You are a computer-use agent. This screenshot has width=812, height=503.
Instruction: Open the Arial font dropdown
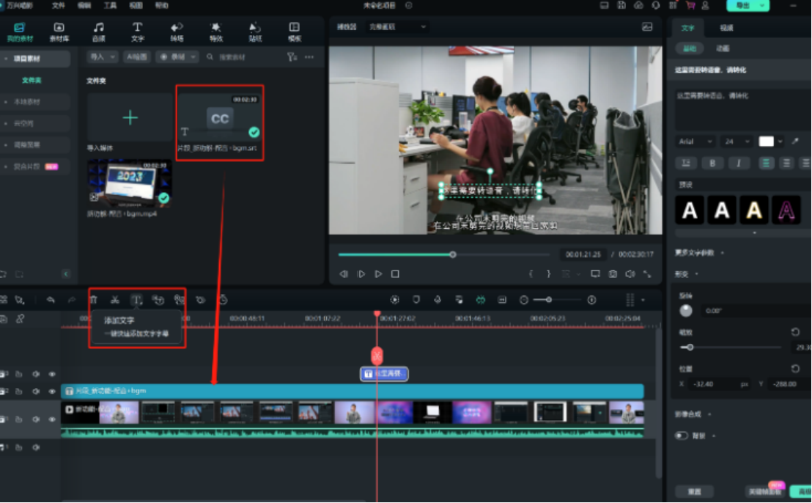695,142
